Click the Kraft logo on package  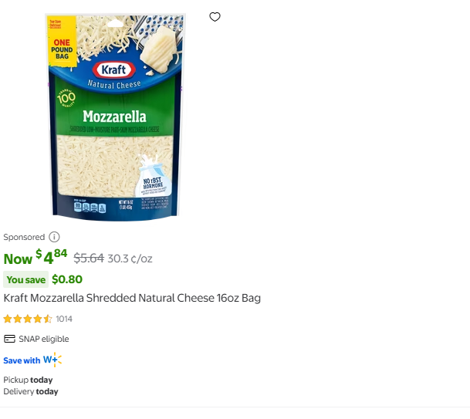pos(114,70)
